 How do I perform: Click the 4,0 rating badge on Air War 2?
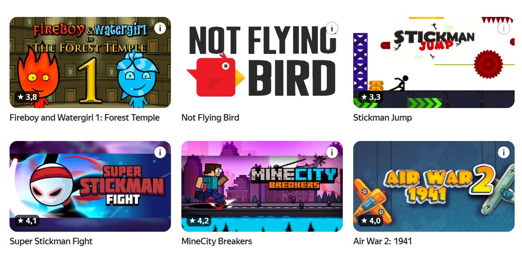pos(371,220)
